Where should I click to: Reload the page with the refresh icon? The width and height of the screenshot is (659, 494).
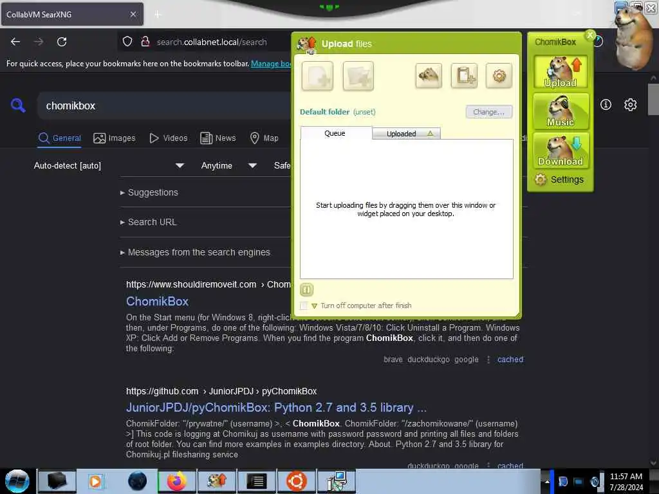pos(62,42)
